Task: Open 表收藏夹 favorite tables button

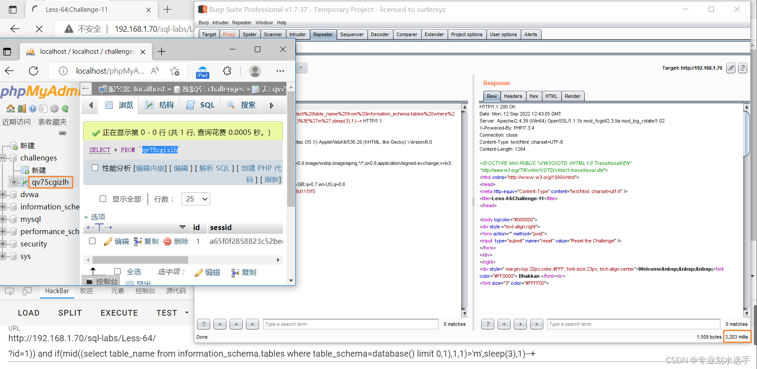Action: (x=52, y=122)
